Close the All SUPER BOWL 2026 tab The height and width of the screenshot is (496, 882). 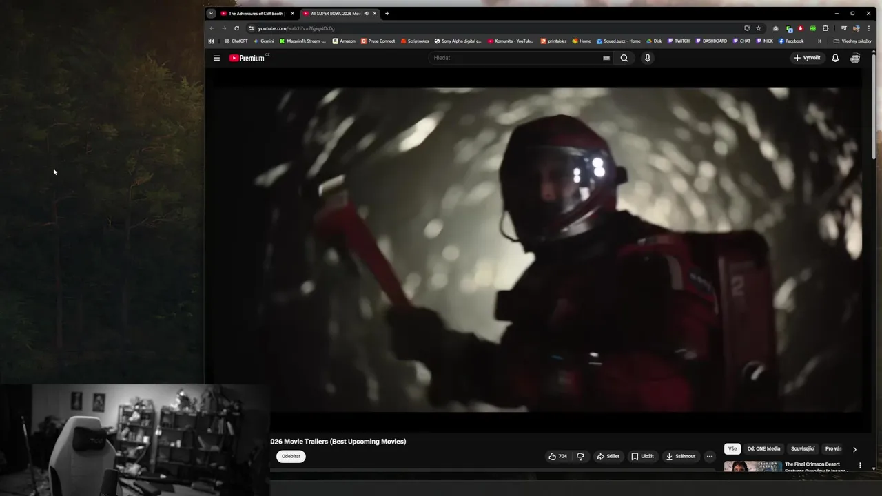[375, 14]
